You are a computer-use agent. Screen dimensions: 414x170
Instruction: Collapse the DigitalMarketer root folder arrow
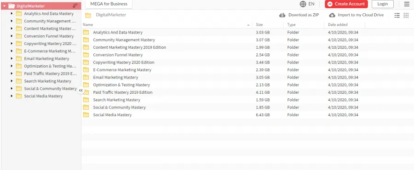[5, 6]
